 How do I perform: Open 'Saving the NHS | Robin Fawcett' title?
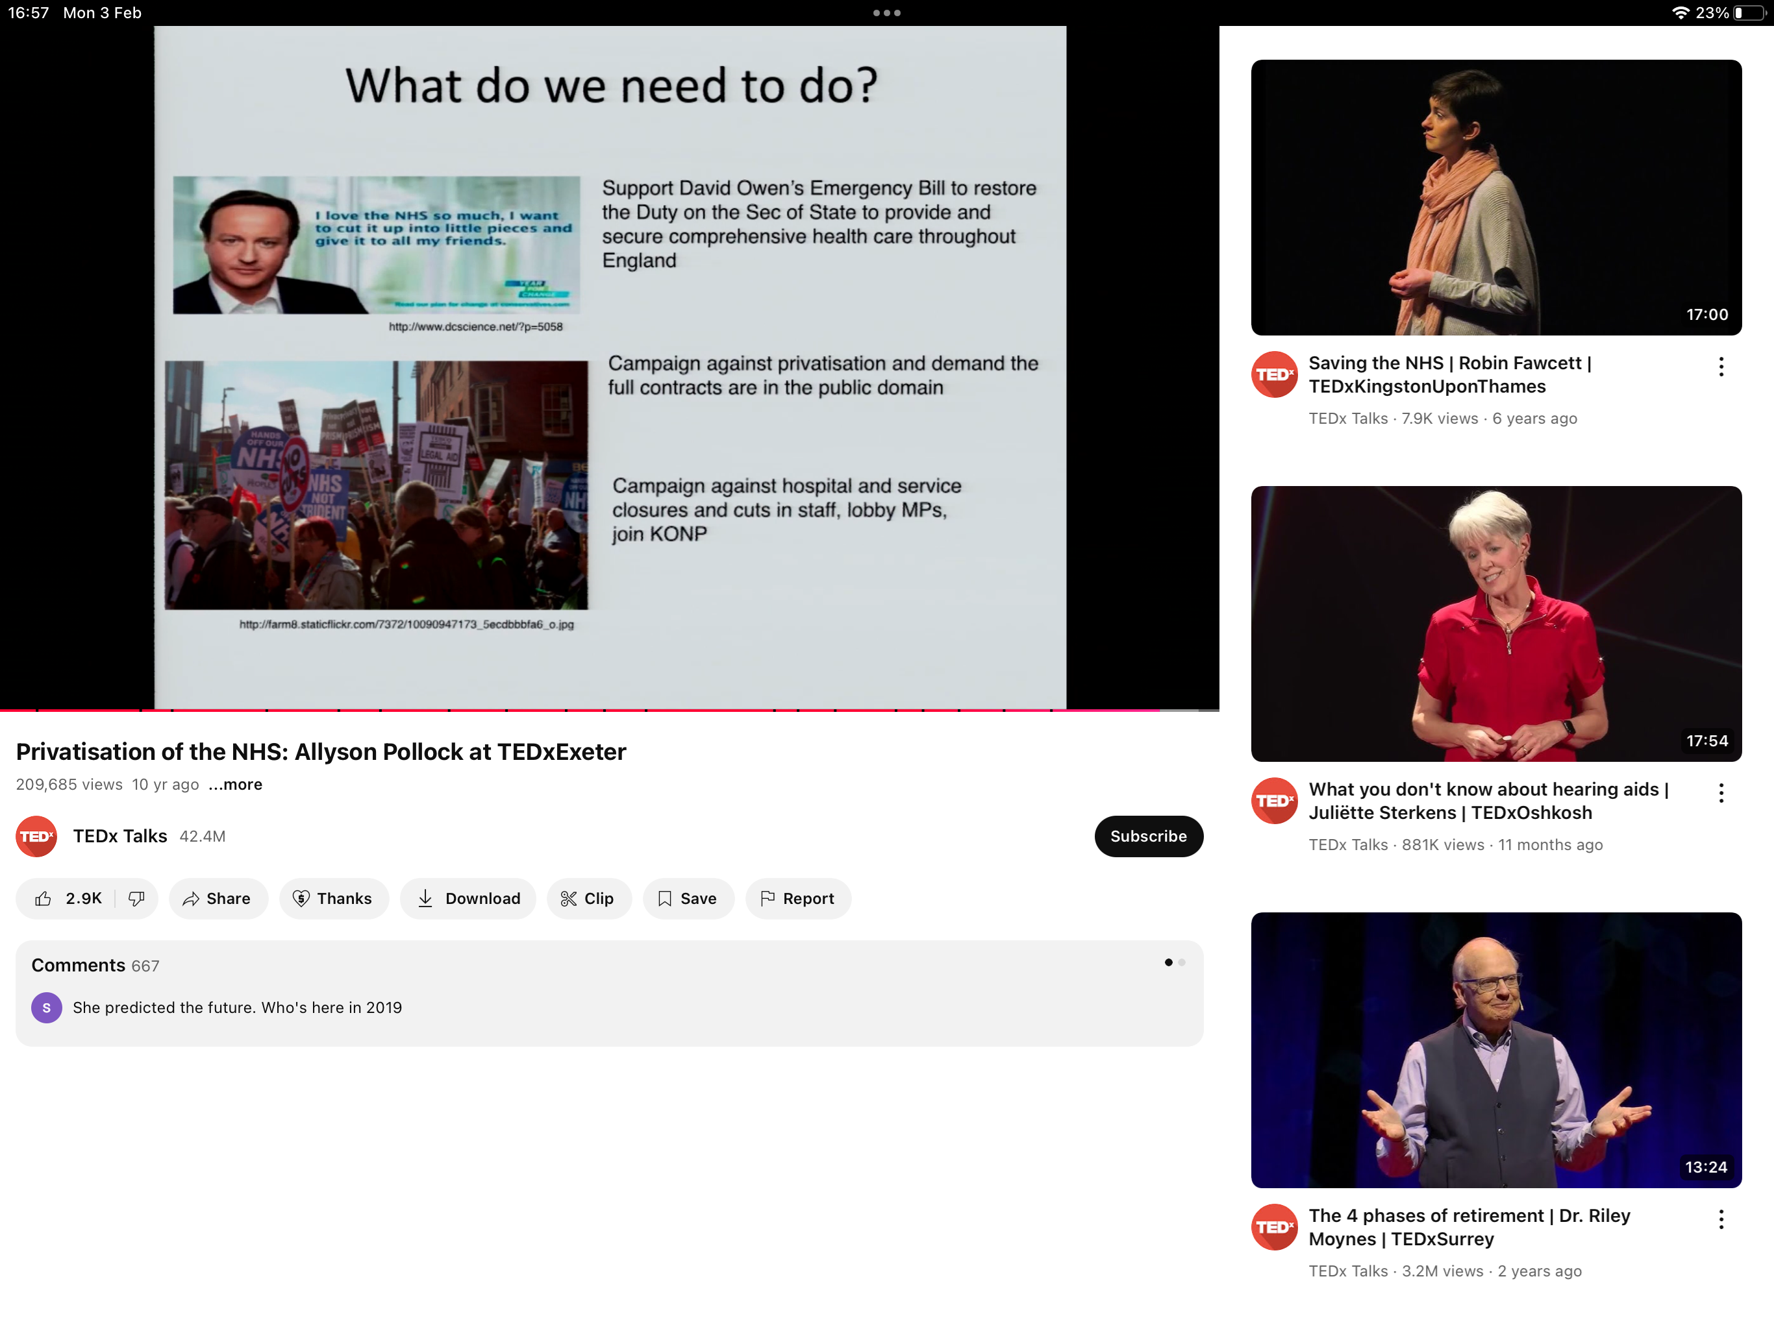[1450, 374]
